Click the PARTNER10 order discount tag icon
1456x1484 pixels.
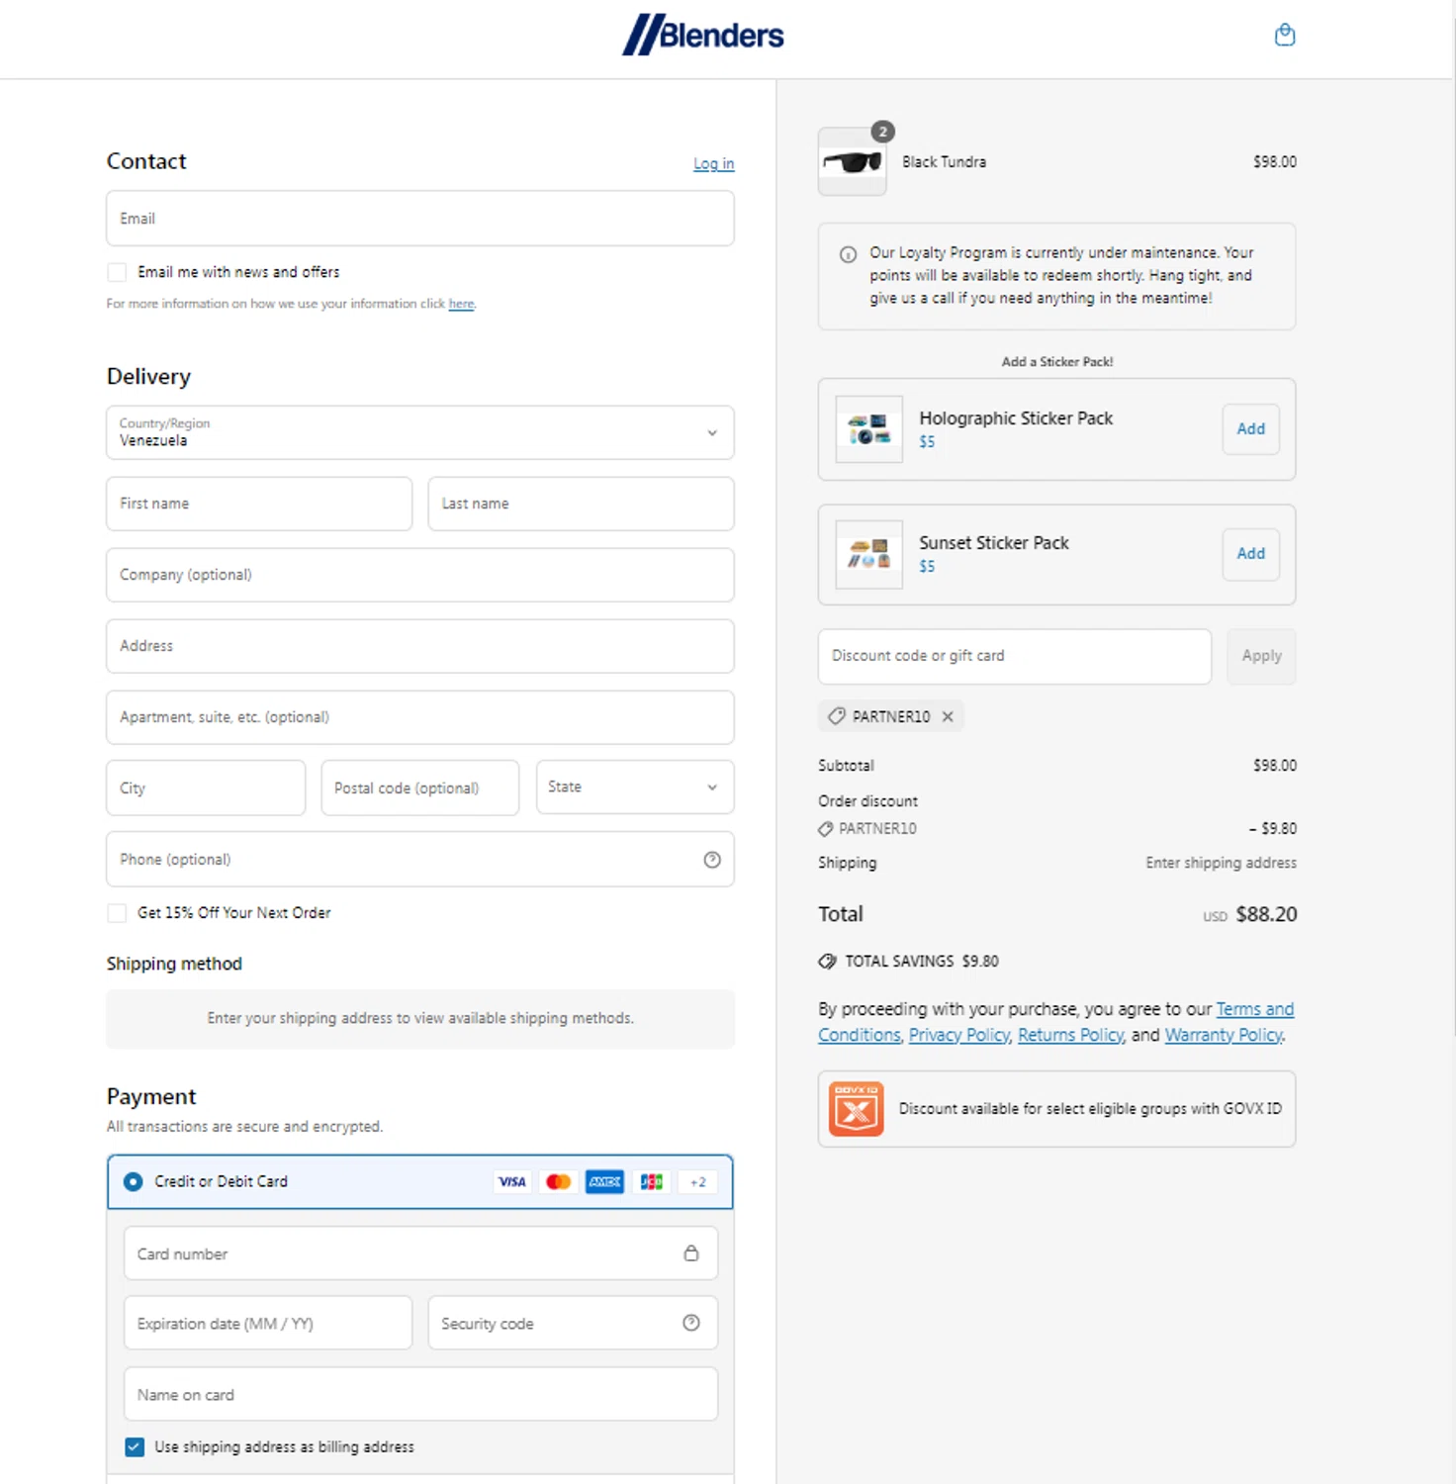pos(826,829)
